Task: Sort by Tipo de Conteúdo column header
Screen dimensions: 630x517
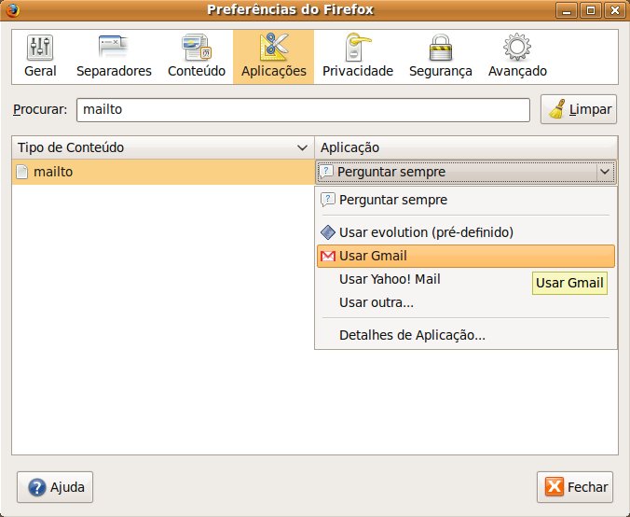Action: [163, 147]
